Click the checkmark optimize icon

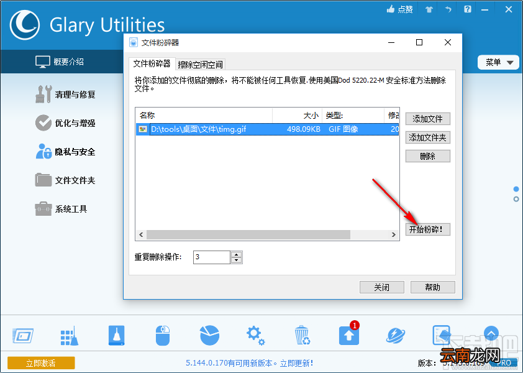pos(43,123)
